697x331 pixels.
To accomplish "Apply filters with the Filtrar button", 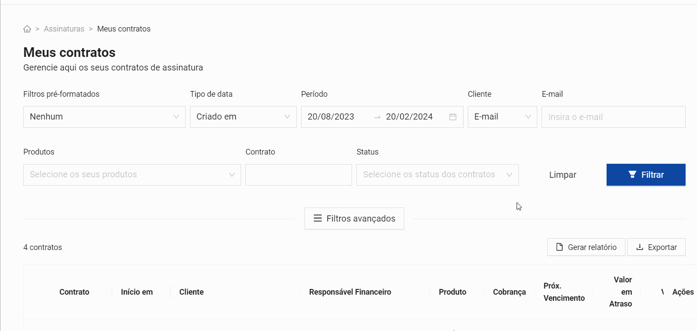I will (646, 175).
